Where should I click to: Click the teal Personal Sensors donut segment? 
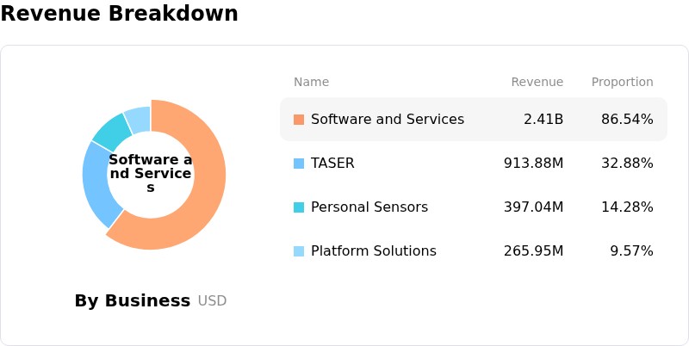point(111,130)
